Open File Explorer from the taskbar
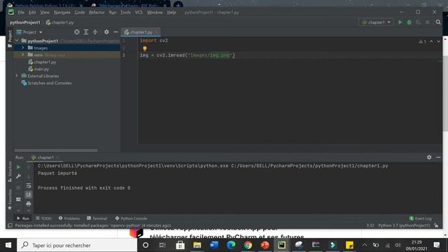This screenshot has height=252, width=448. (197, 245)
